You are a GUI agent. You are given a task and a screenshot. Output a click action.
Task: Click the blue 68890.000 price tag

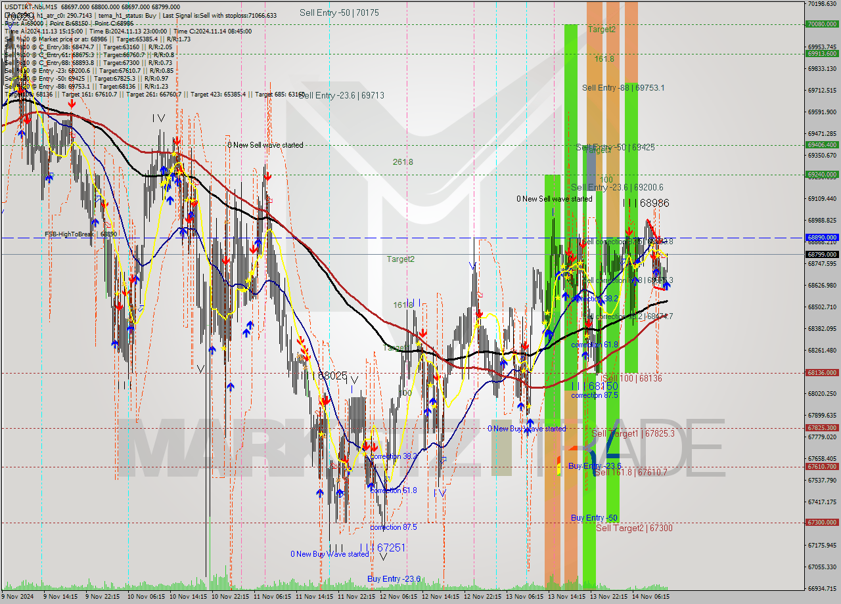click(x=821, y=237)
